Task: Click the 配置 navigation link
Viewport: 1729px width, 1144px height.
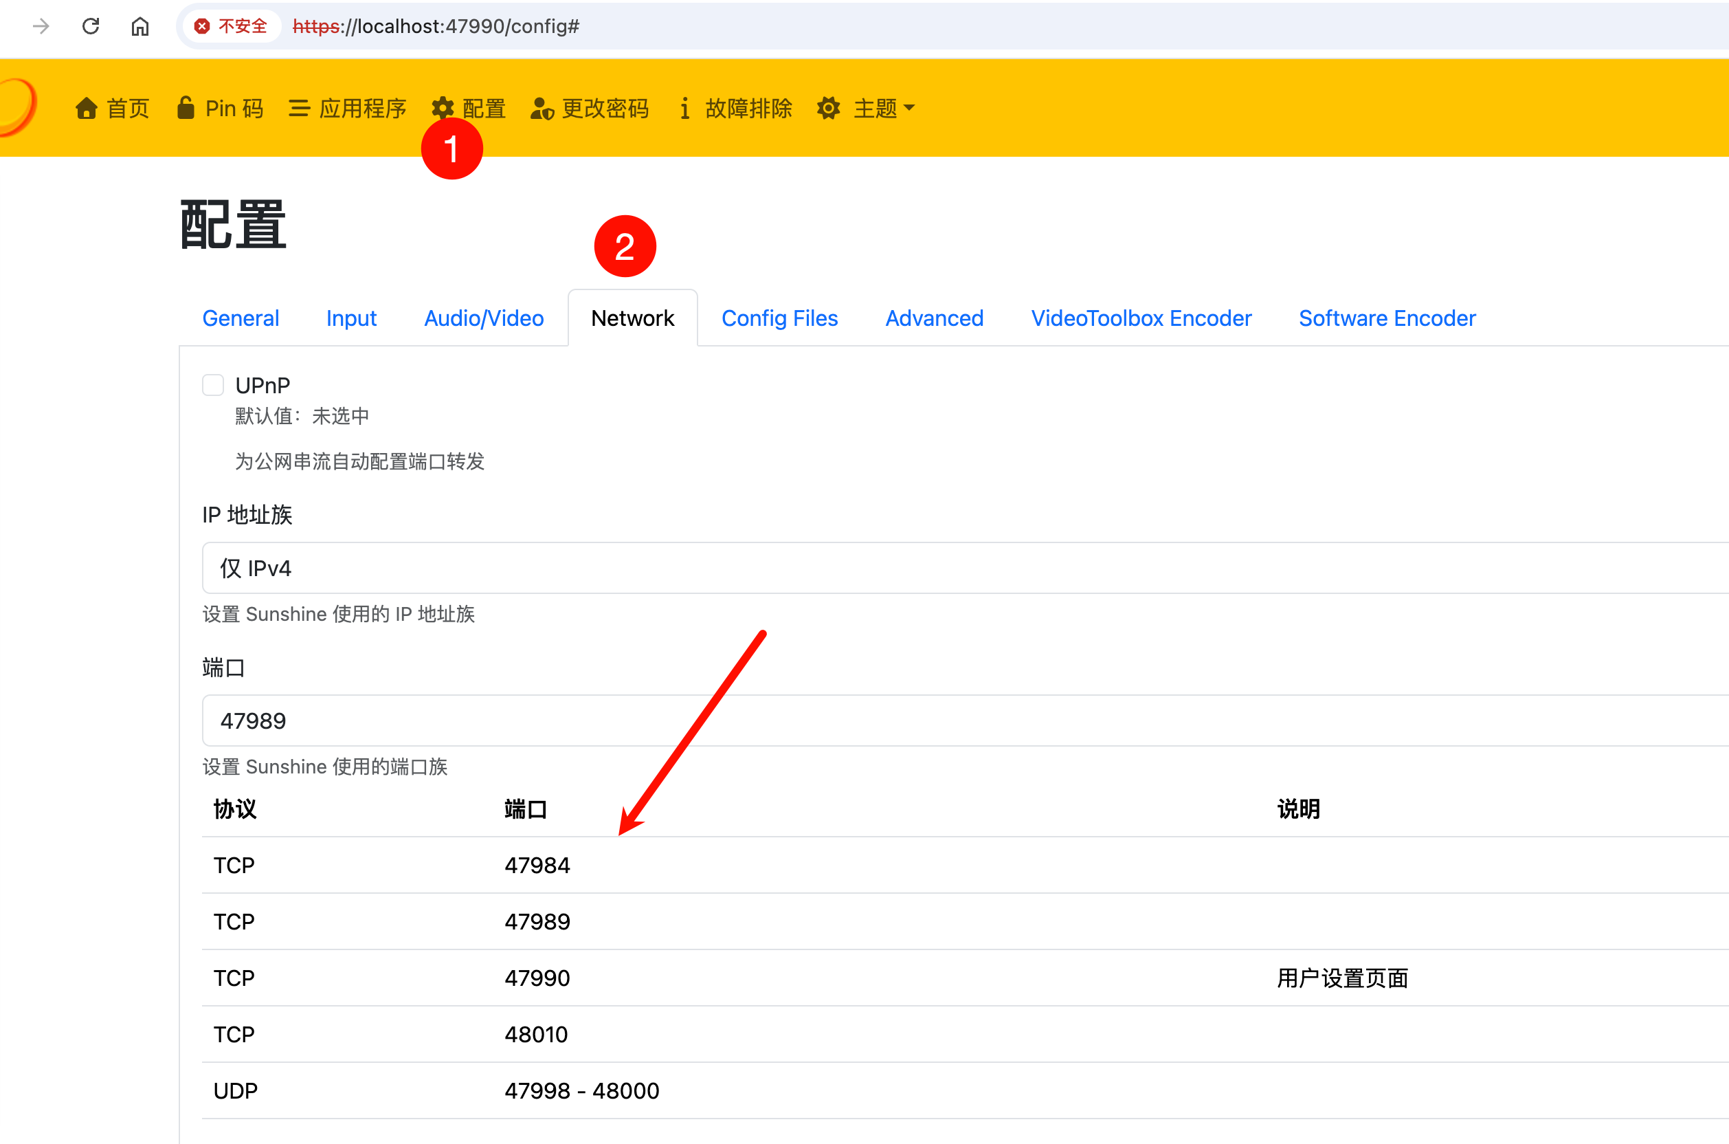Action: point(482,108)
